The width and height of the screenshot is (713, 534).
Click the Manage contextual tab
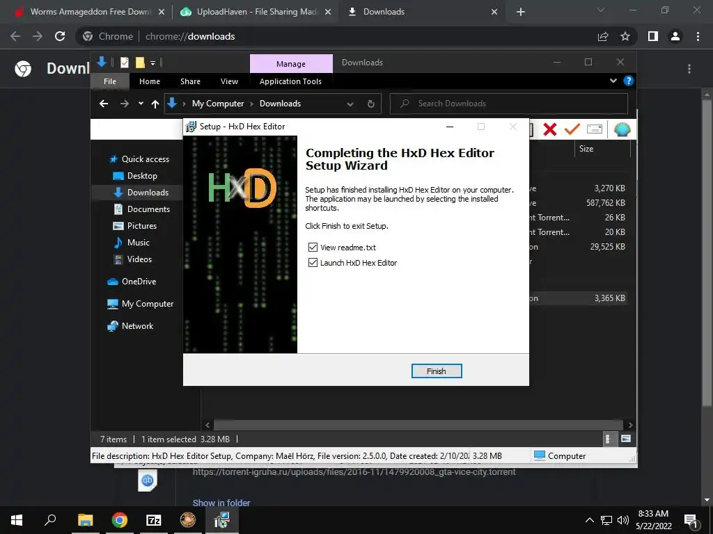tap(291, 64)
